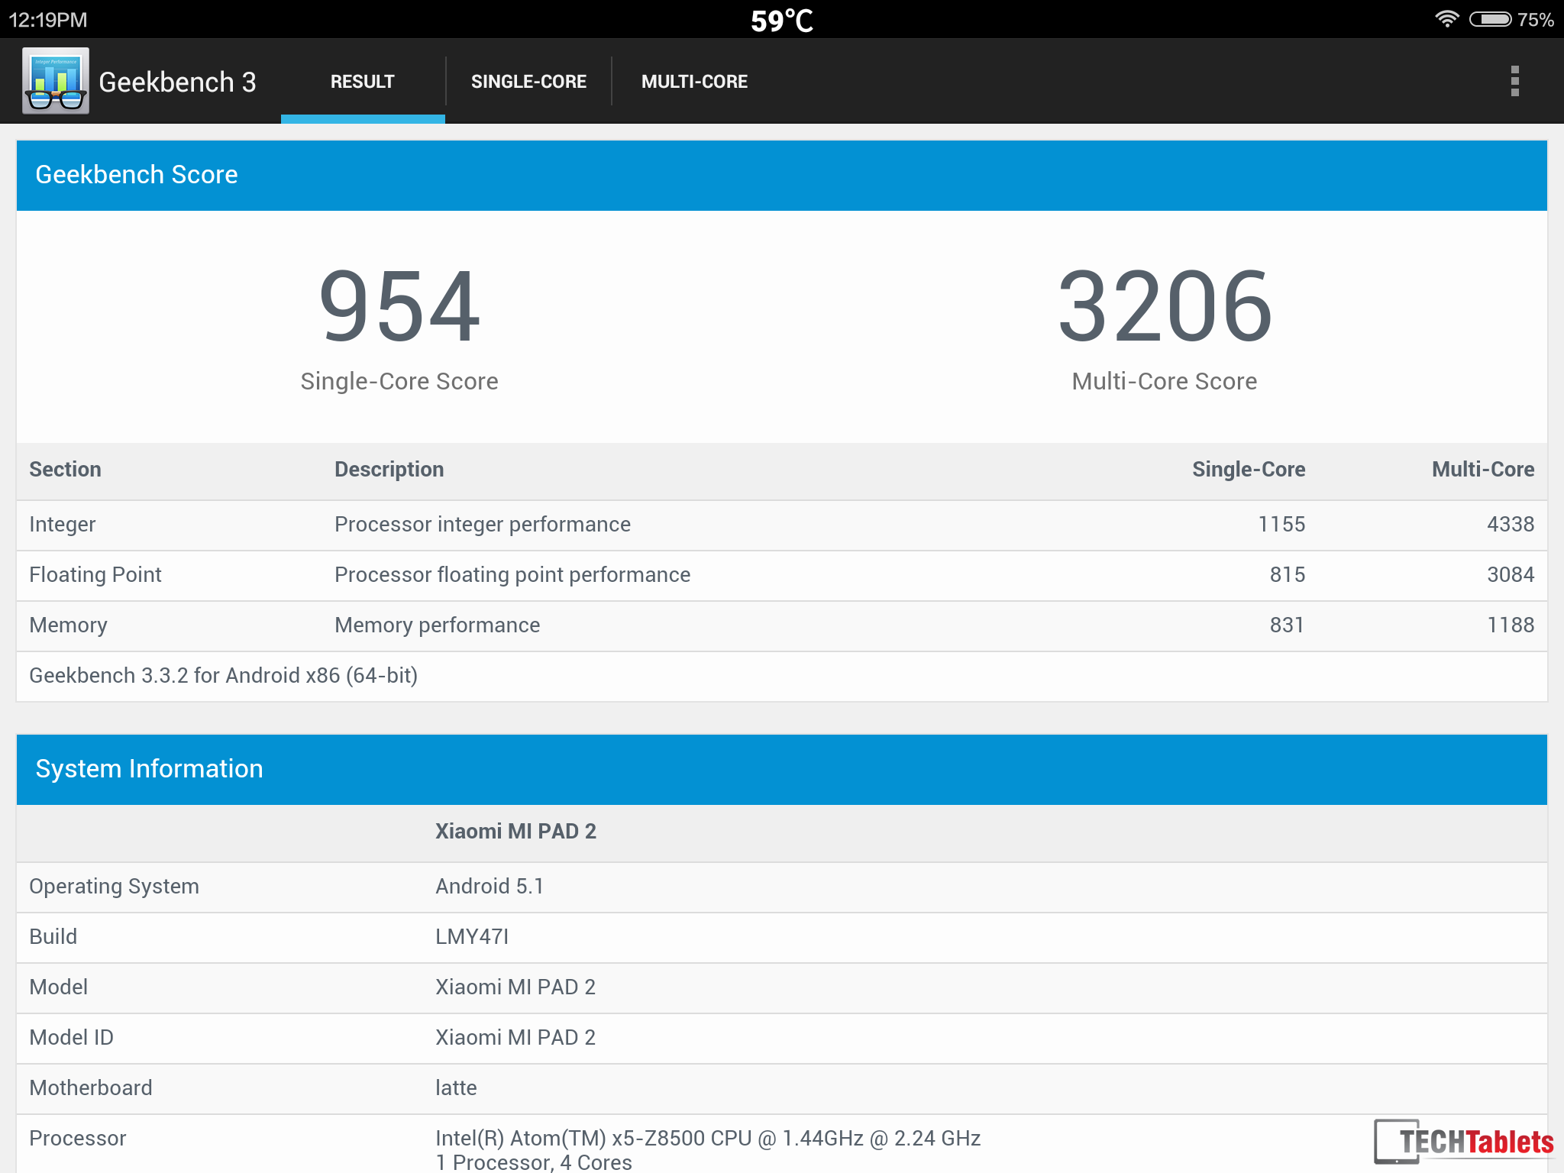
Task: Tap the Integer multi-core value 4338
Action: (x=1511, y=525)
